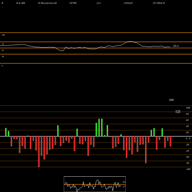This screenshot has width=192, height=192.
Task: Click the 'SI(TM)' header text
Action: pyautogui.click(x=73, y=3)
